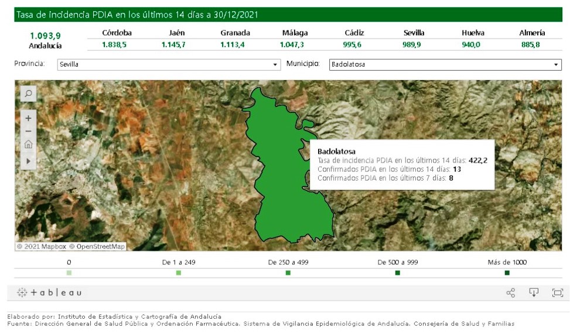Enter full screen view in Tableau
Screen dimensions: 570x335
click(557, 293)
